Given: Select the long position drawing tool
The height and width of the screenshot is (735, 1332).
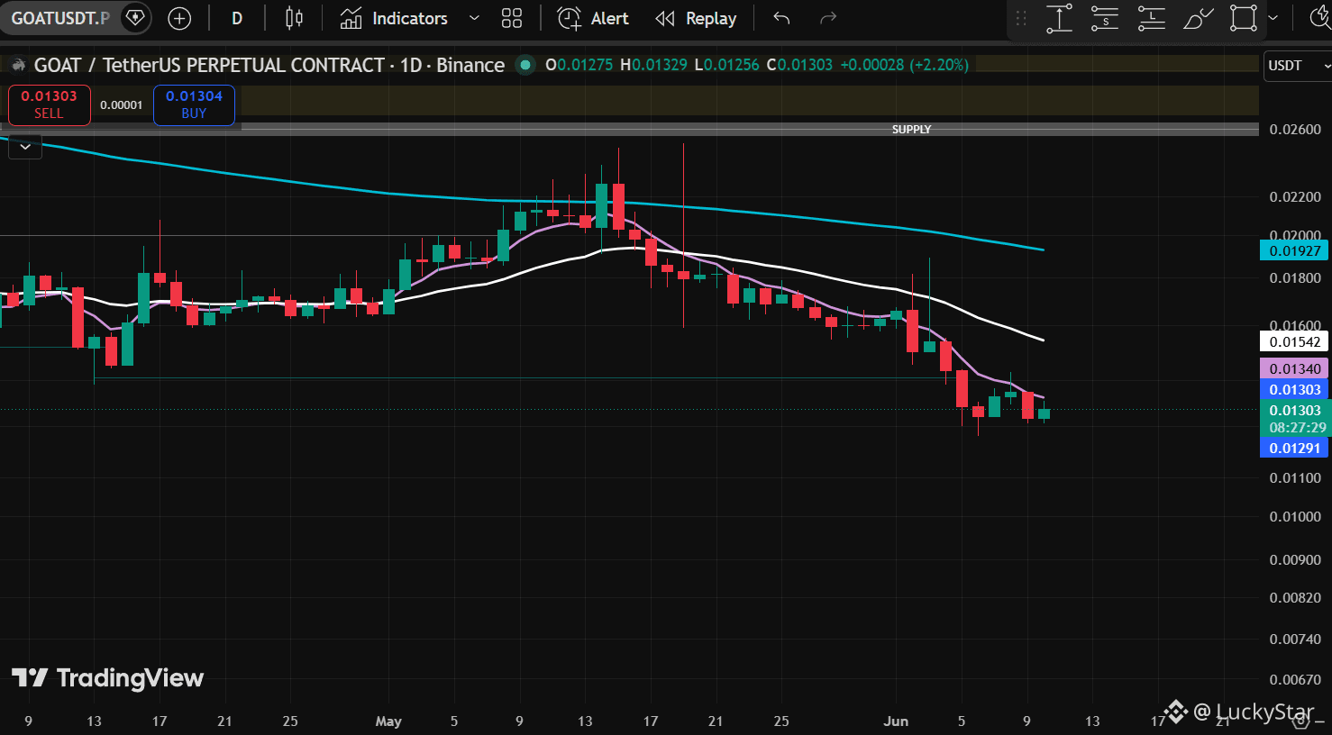Looking at the screenshot, I should pos(1152,18).
